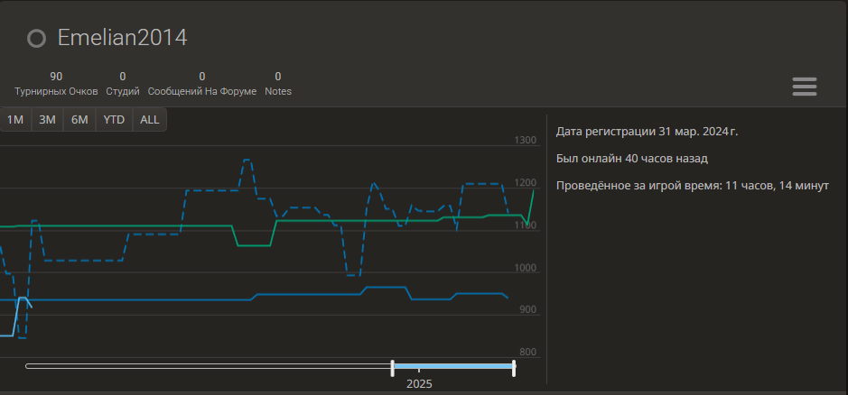Click the 900 axis label

tap(527, 309)
